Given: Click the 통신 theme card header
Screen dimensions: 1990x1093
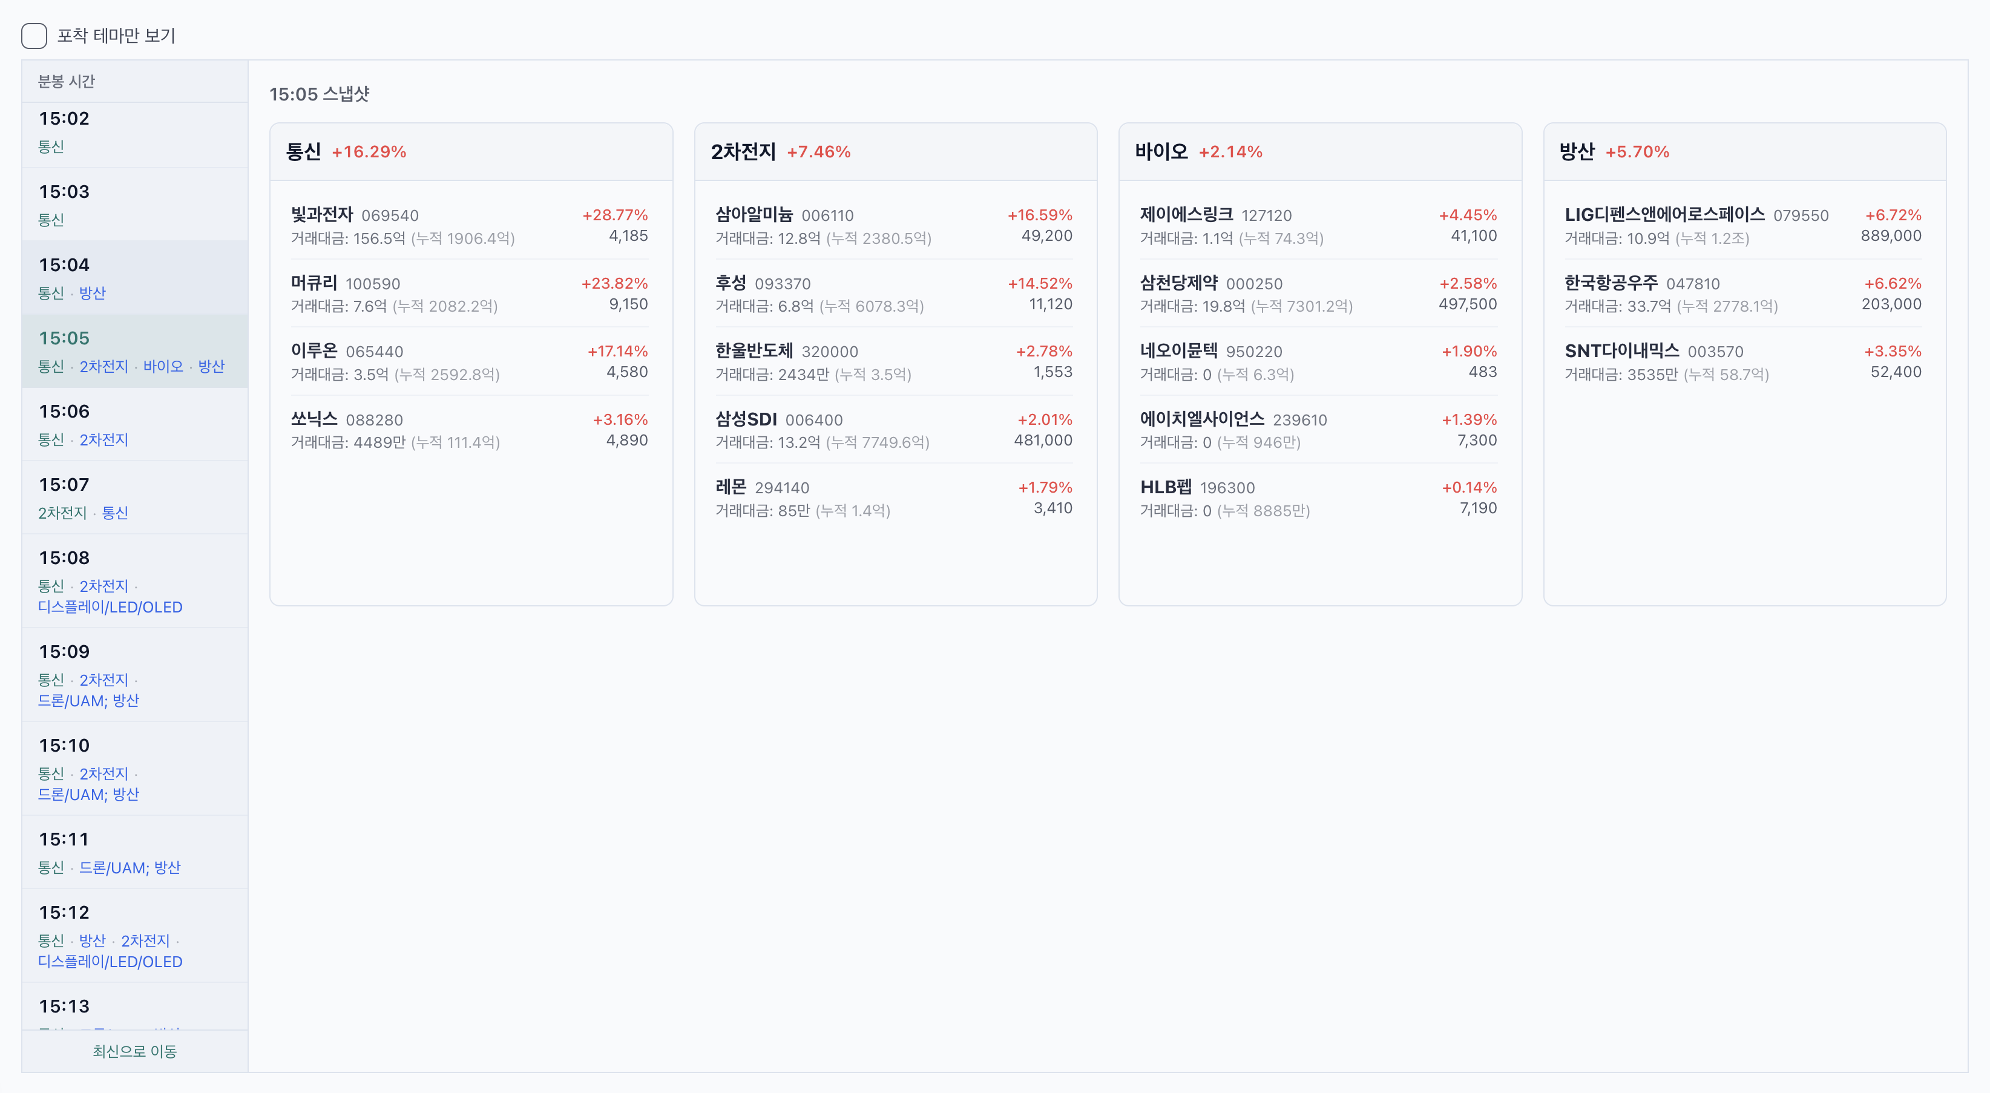Looking at the screenshot, I should (x=471, y=152).
